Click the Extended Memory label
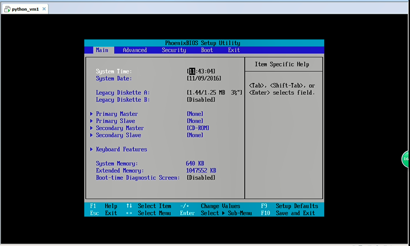The width and height of the screenshot is (410, 246). 120,170
